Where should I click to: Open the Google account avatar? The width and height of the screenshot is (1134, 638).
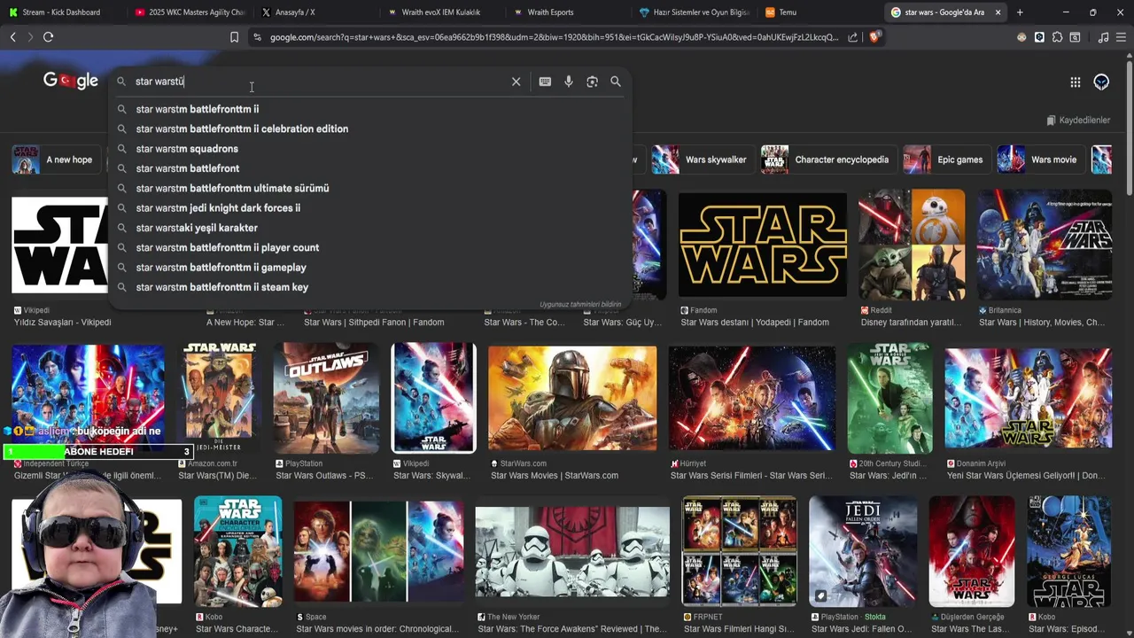tap(1101, 82)
